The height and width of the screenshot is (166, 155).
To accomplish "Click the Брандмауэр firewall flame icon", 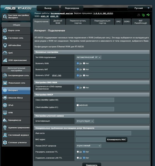I will (5, 120).
